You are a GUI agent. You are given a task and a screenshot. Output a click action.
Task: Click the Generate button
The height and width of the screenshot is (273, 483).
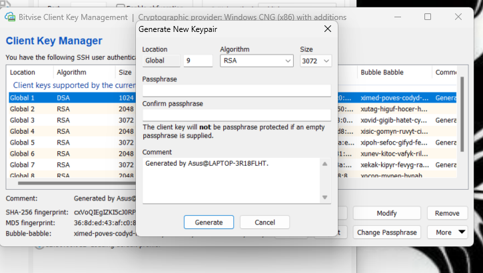coord(209,222)
